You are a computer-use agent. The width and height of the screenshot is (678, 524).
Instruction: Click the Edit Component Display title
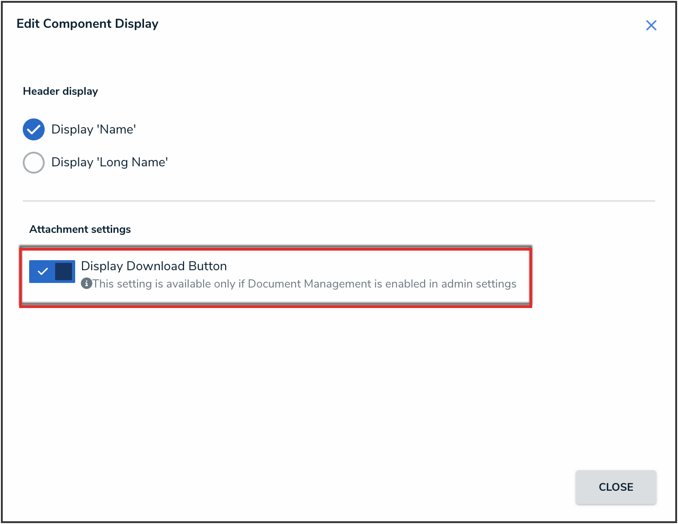point(87,24)
